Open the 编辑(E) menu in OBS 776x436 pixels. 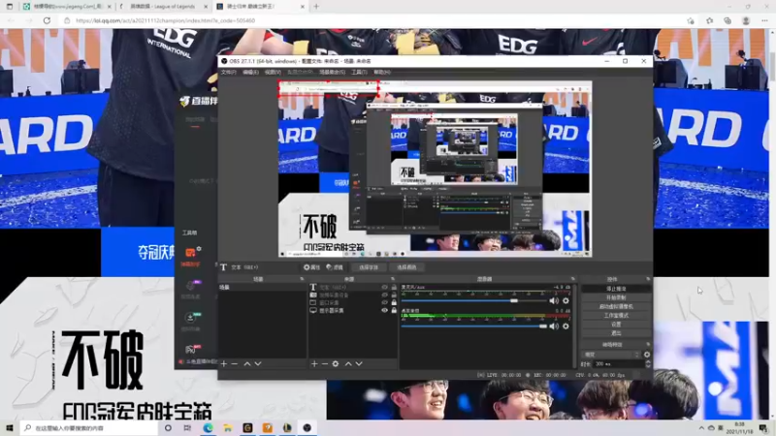pyautogui.click(x=251, y=72)
